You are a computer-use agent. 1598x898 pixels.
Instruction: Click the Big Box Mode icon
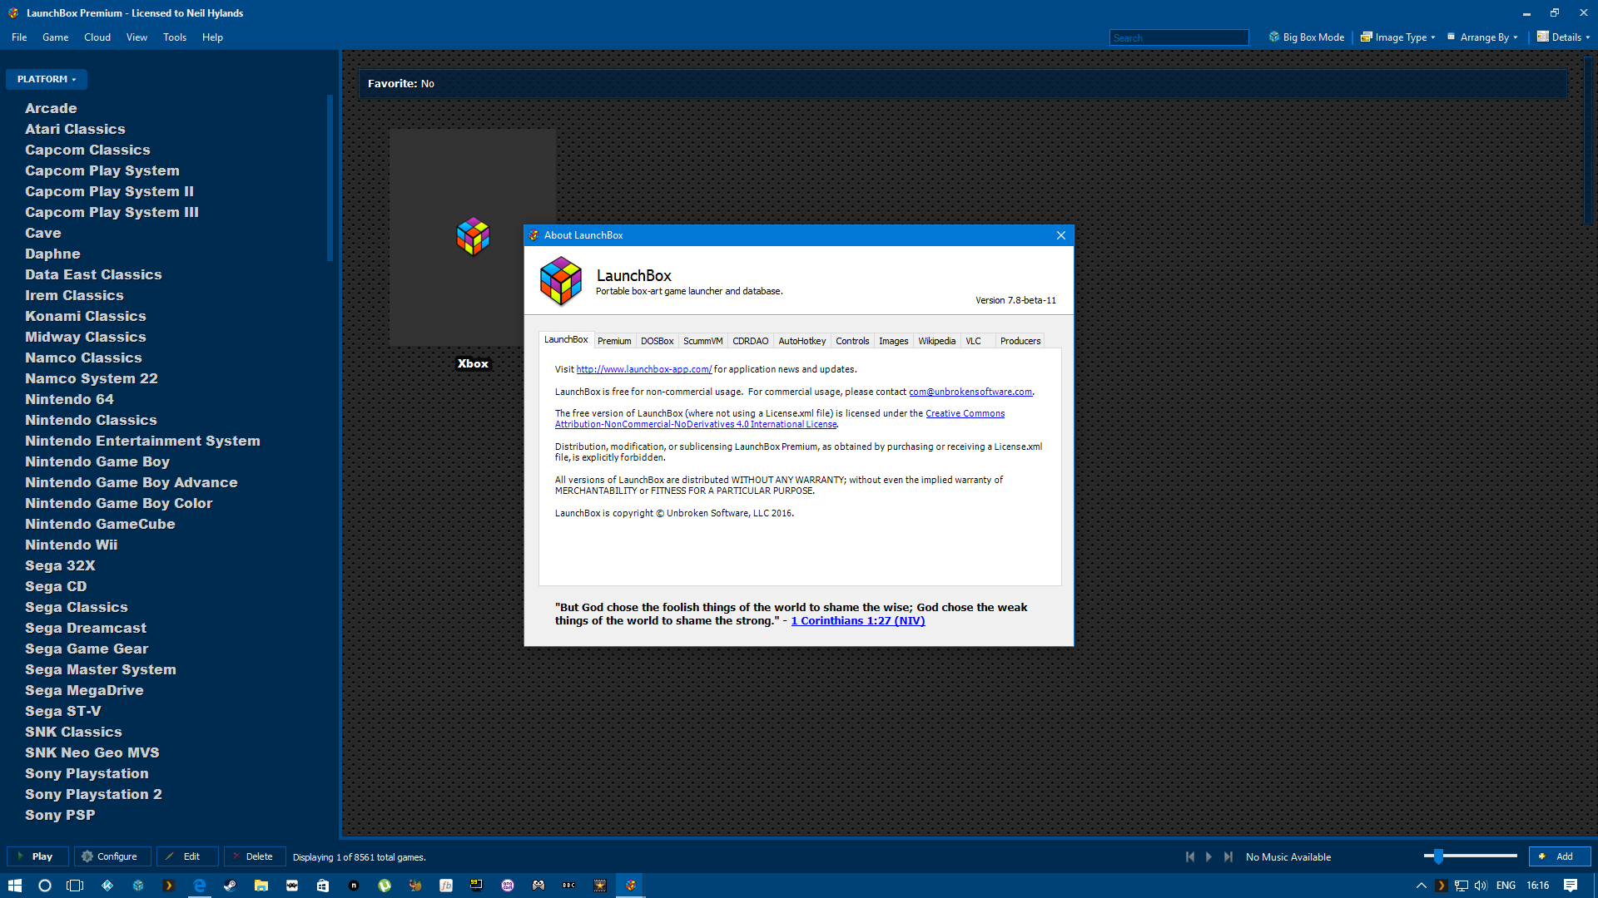point(1273,37)
